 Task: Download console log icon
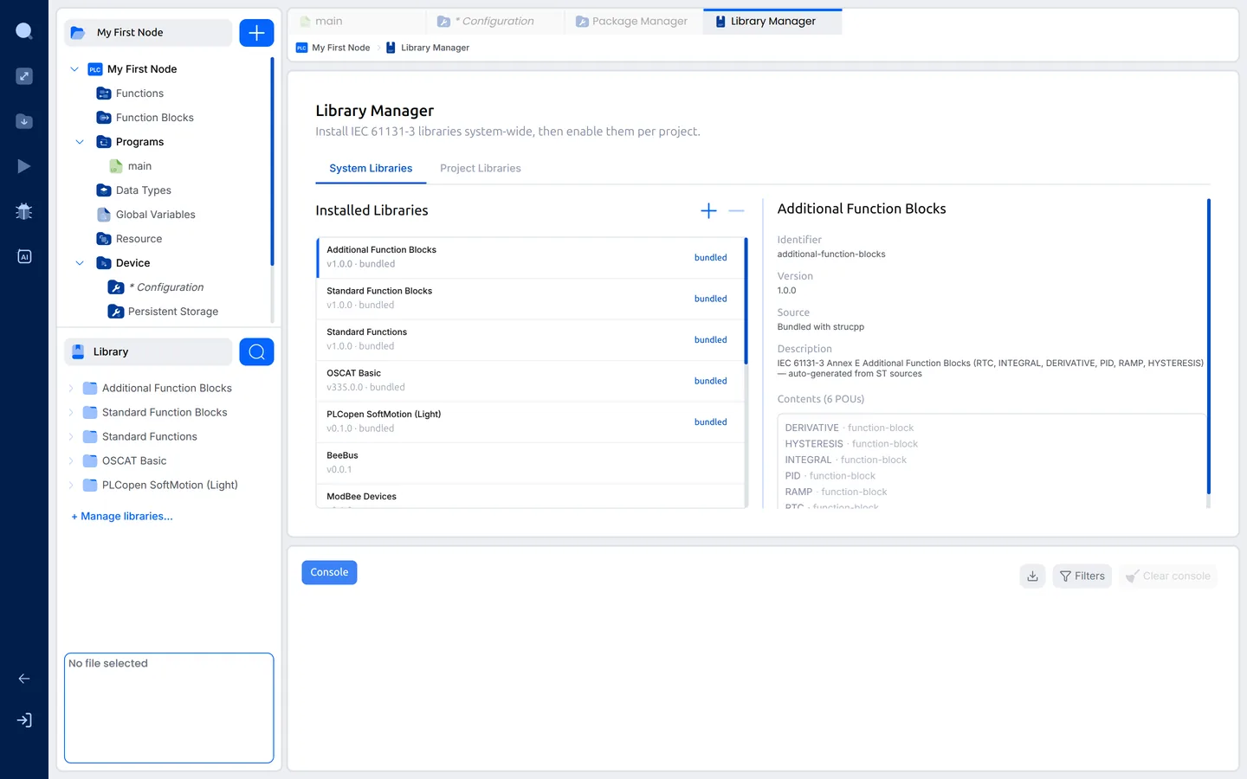click(1032, 576)
